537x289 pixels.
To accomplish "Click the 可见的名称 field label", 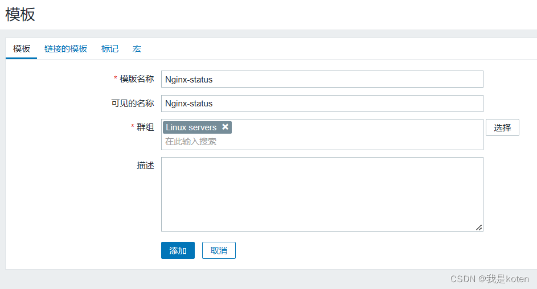I will click(x=133, y=103).
